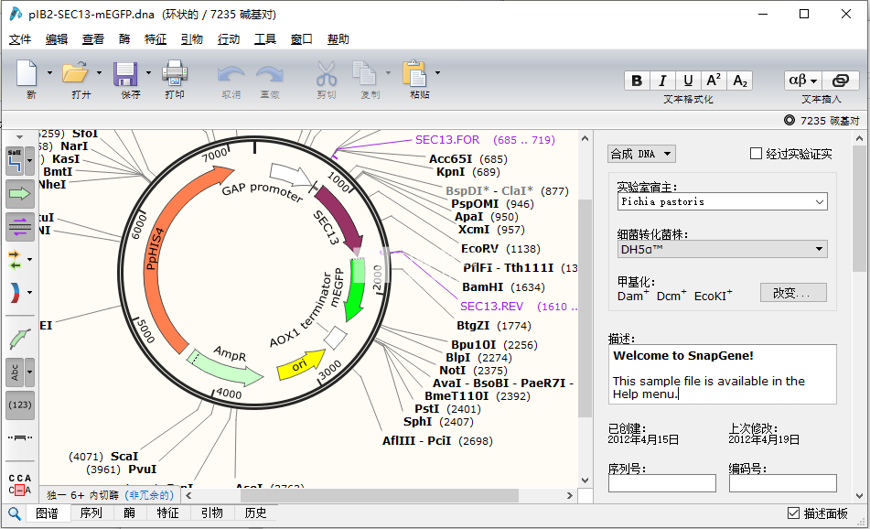Open the 帮助 menu

click(x=338, y=38)
